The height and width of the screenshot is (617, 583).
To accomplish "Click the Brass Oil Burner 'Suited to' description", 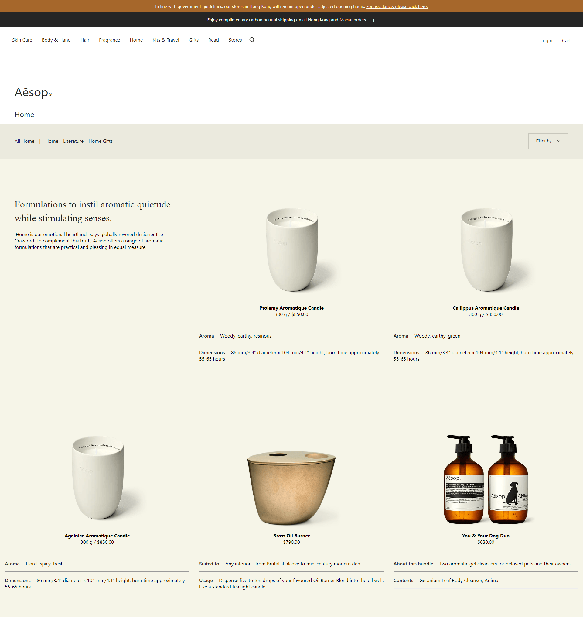I will click(293, 564).
